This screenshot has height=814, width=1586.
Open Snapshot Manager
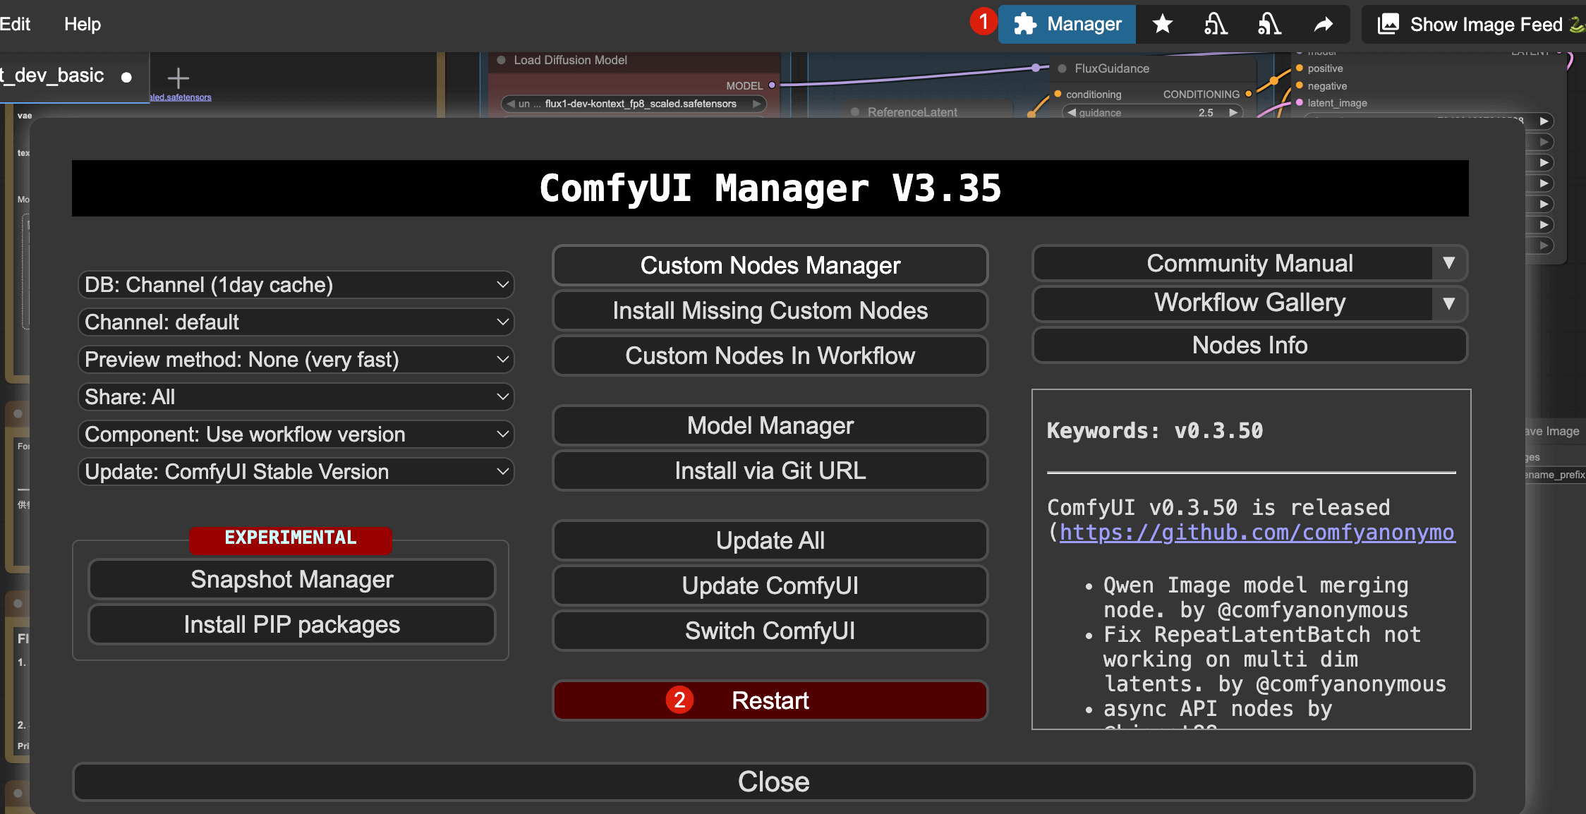pos(292,579)
